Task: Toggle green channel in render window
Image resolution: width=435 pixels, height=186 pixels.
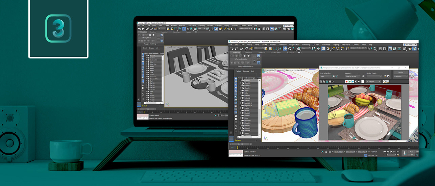Action: pos(349,82)
